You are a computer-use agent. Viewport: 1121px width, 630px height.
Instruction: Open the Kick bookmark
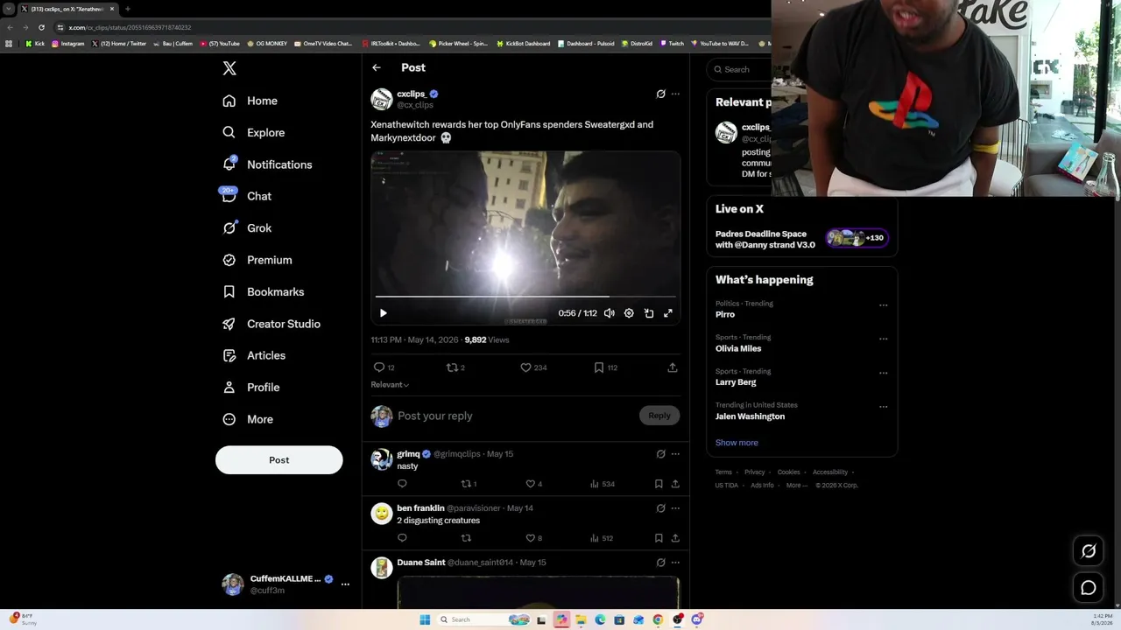(35, 44)
